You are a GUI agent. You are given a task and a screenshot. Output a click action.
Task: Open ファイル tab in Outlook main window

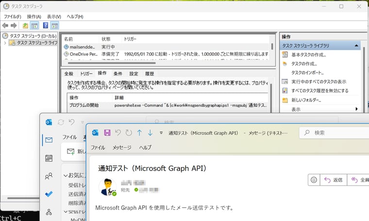point(69,137)
